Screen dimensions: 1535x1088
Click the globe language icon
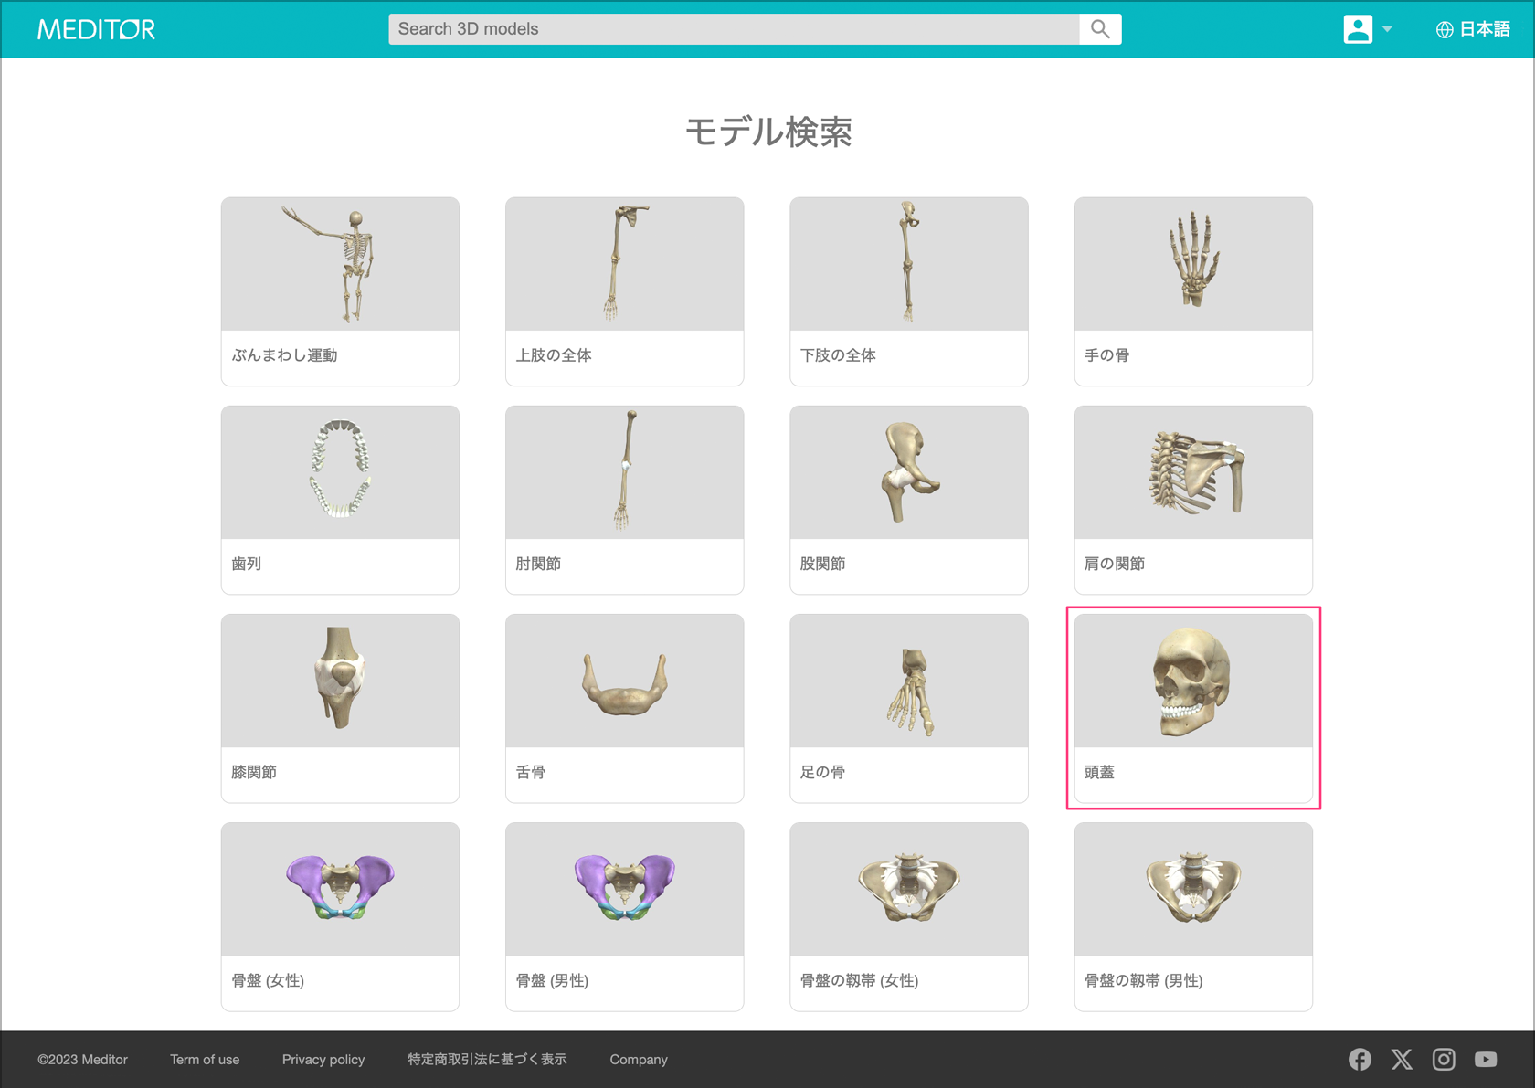[1445, 29]
